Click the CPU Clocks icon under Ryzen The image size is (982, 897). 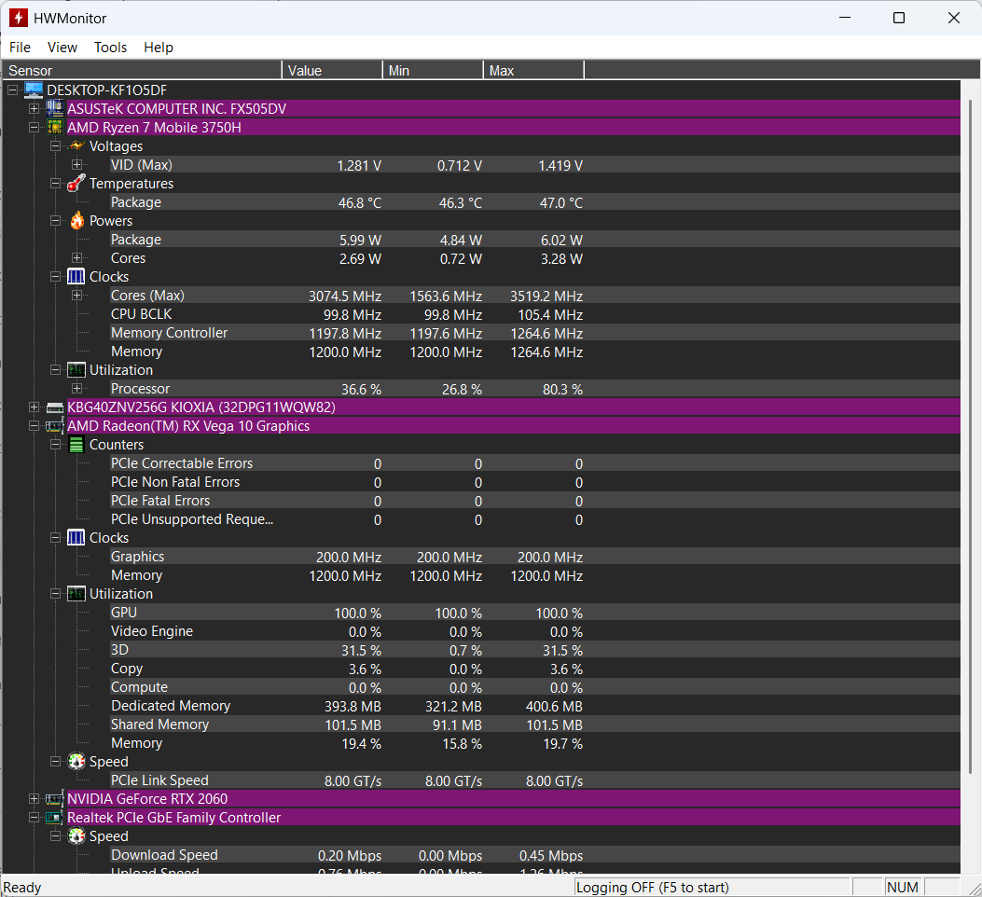click(x=76, y=276)
